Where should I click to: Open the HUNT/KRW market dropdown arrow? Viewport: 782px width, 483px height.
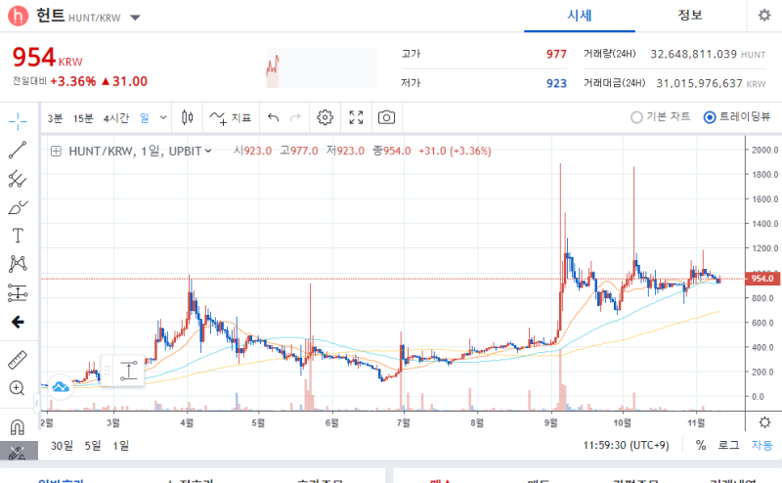coord(135,18)
